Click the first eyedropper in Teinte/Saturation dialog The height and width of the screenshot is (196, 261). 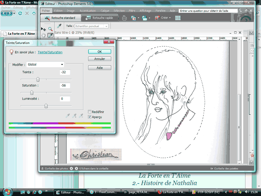(67, 116)
